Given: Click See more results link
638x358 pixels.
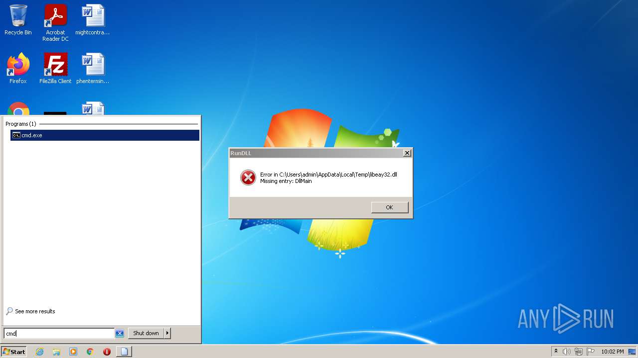Looking at the screenshot, I should [31, 311].
